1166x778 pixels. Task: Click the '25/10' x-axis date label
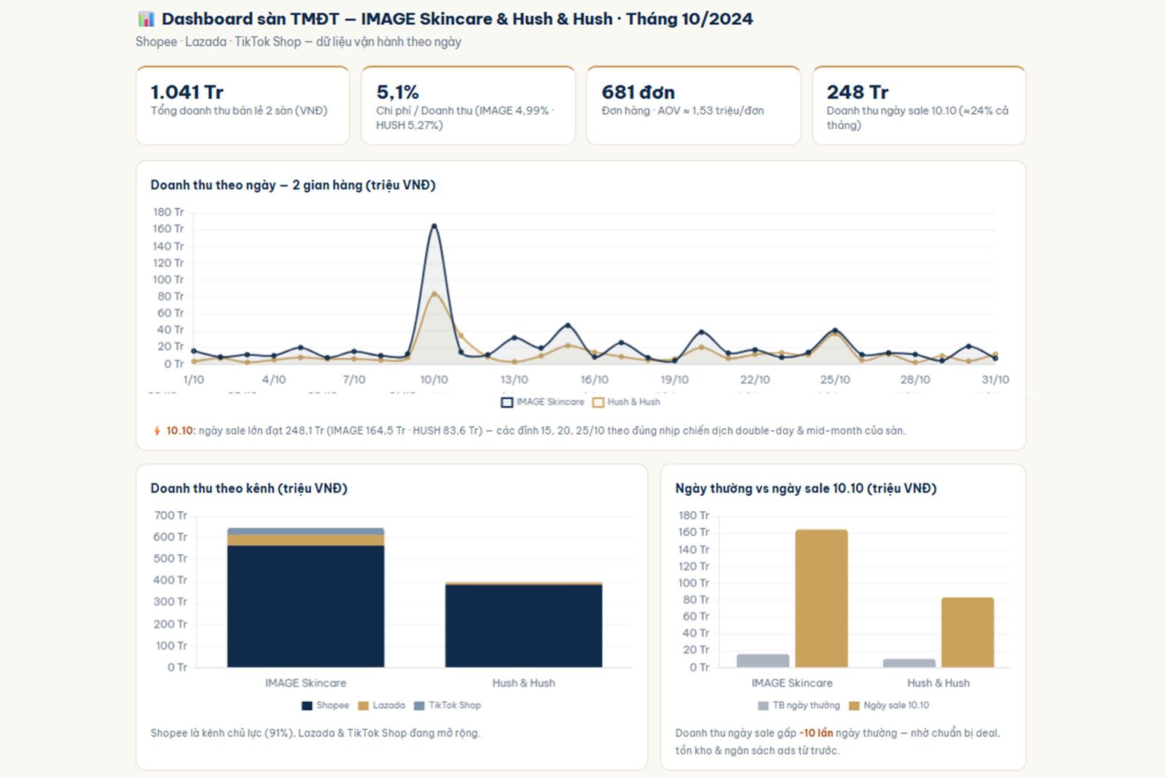(x=835, y=380)
